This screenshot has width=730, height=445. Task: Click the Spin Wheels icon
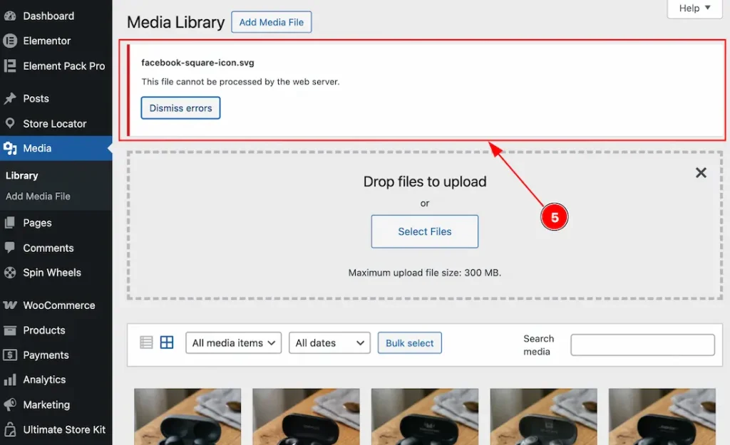click(x=10, y=273)
